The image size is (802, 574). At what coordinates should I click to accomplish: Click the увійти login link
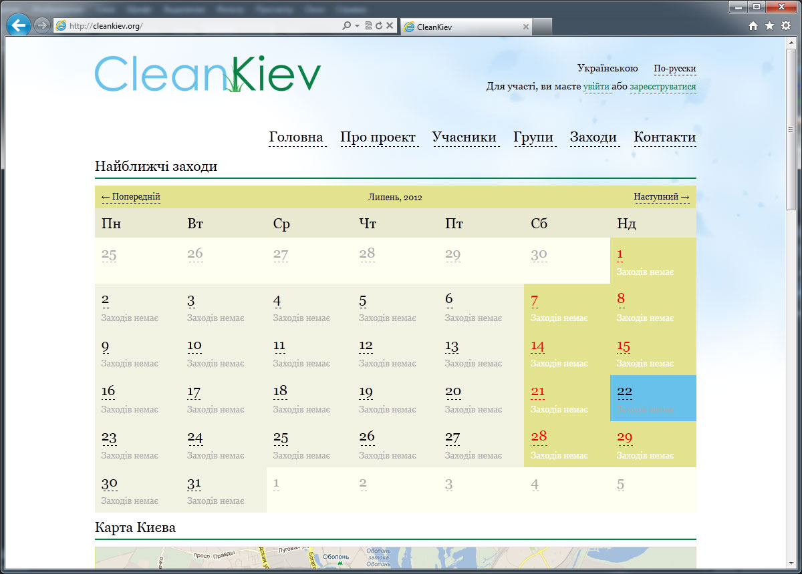pyautogui.click(x=596, y=87)
